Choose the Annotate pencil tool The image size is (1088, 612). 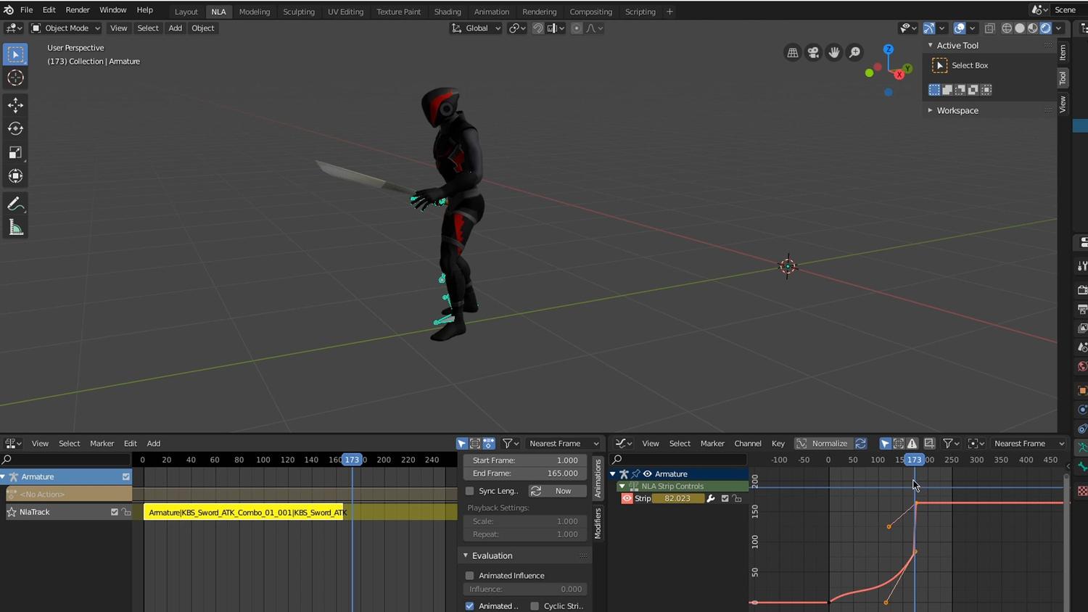coord(15,205)
